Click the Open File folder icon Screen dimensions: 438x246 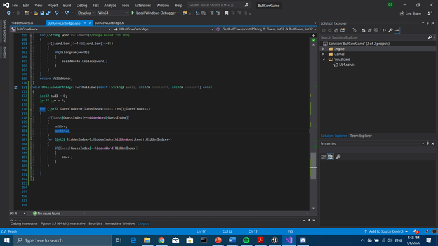[36, 13]
